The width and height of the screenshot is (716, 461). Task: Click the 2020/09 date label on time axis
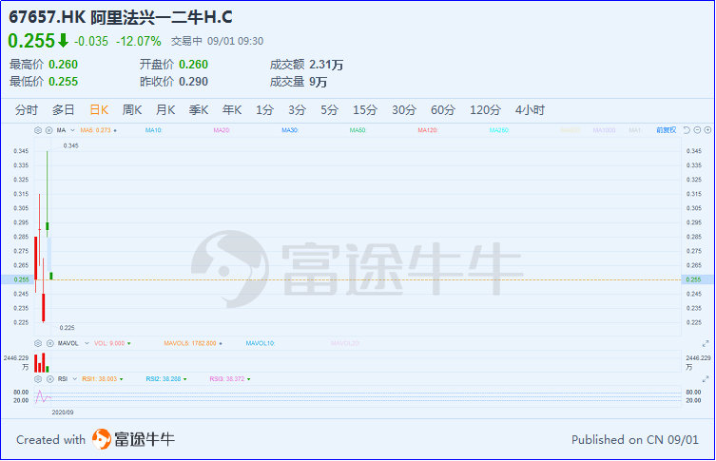pos(63,413)
